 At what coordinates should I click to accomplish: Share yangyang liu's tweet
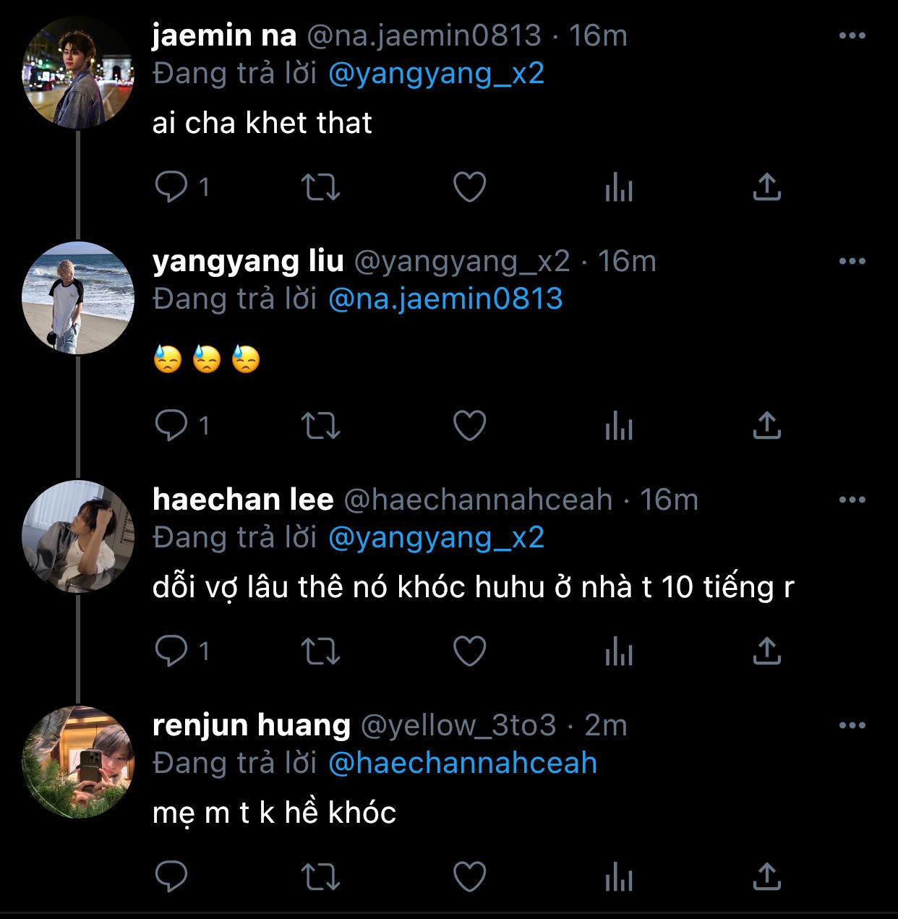coord(766,425)
